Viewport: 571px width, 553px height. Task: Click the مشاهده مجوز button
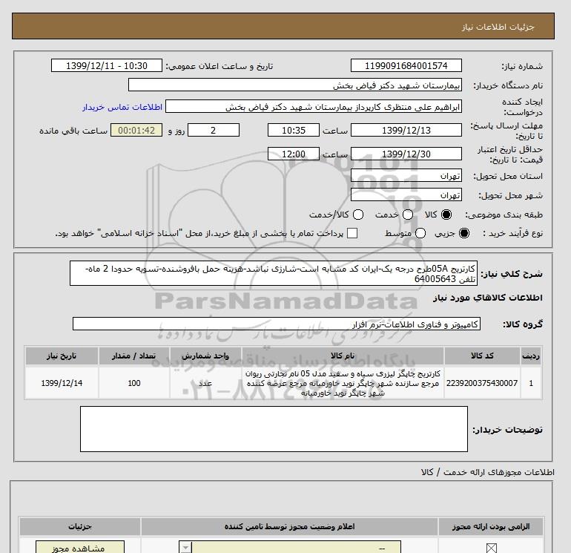coord(80,548)
